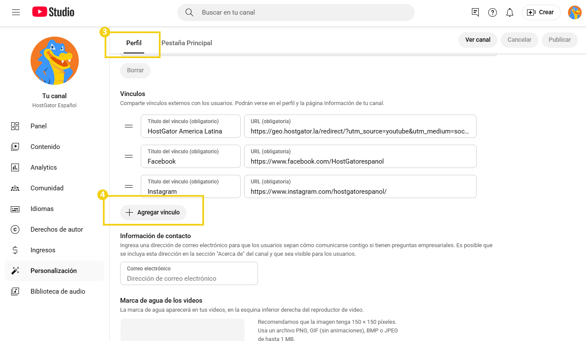Open Analytics from the sidebar
The width and height of the screenshot is (586, 341).
coord(15,167)
